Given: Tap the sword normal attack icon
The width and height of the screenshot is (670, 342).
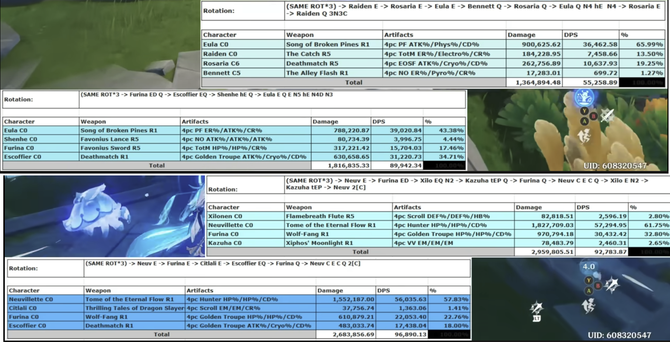Looking at the screenshot, I should [607, 116].
